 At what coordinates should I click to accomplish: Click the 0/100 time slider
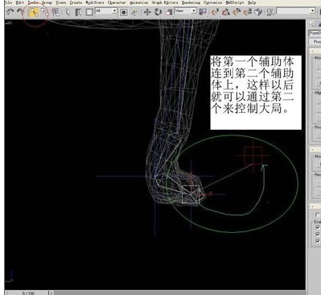(28, 293)
